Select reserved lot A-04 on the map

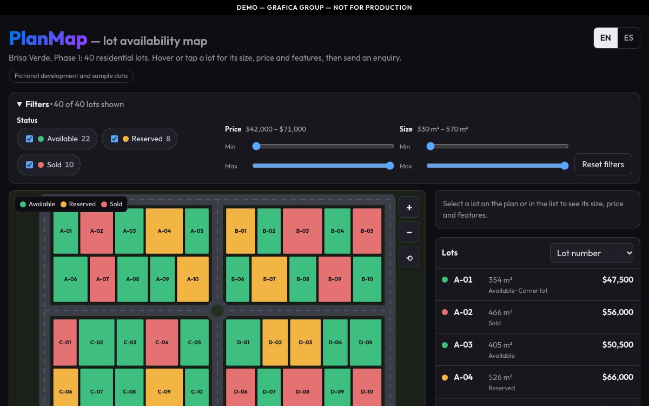[x=164, y=231]
